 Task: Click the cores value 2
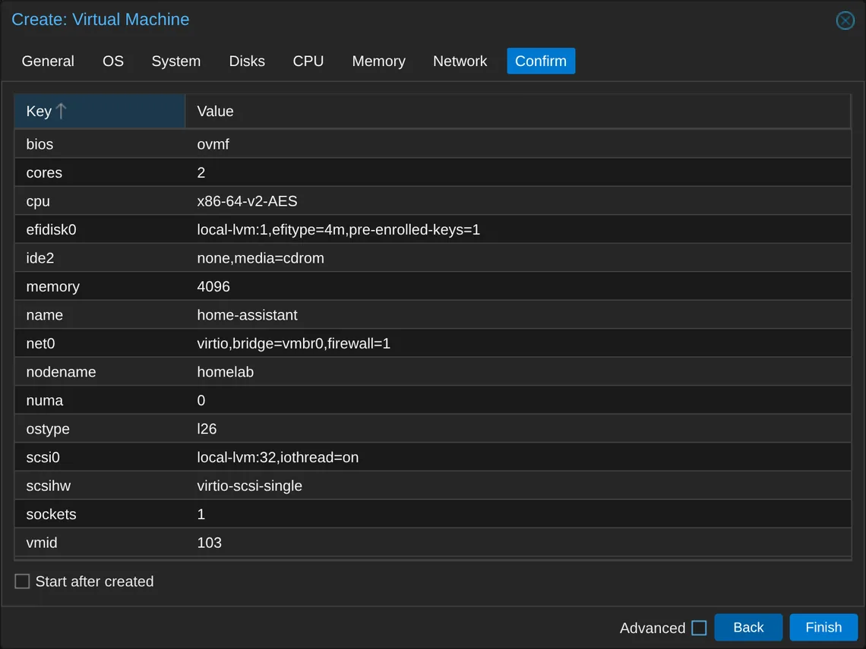517,173
